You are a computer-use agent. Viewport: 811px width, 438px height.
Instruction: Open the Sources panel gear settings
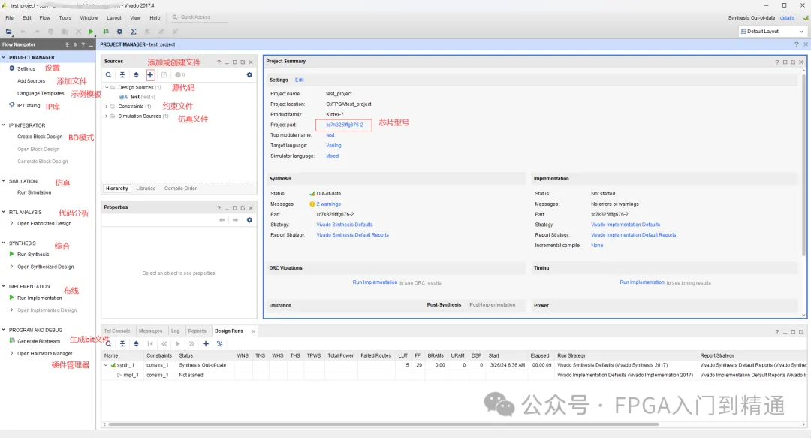point(249,75)
